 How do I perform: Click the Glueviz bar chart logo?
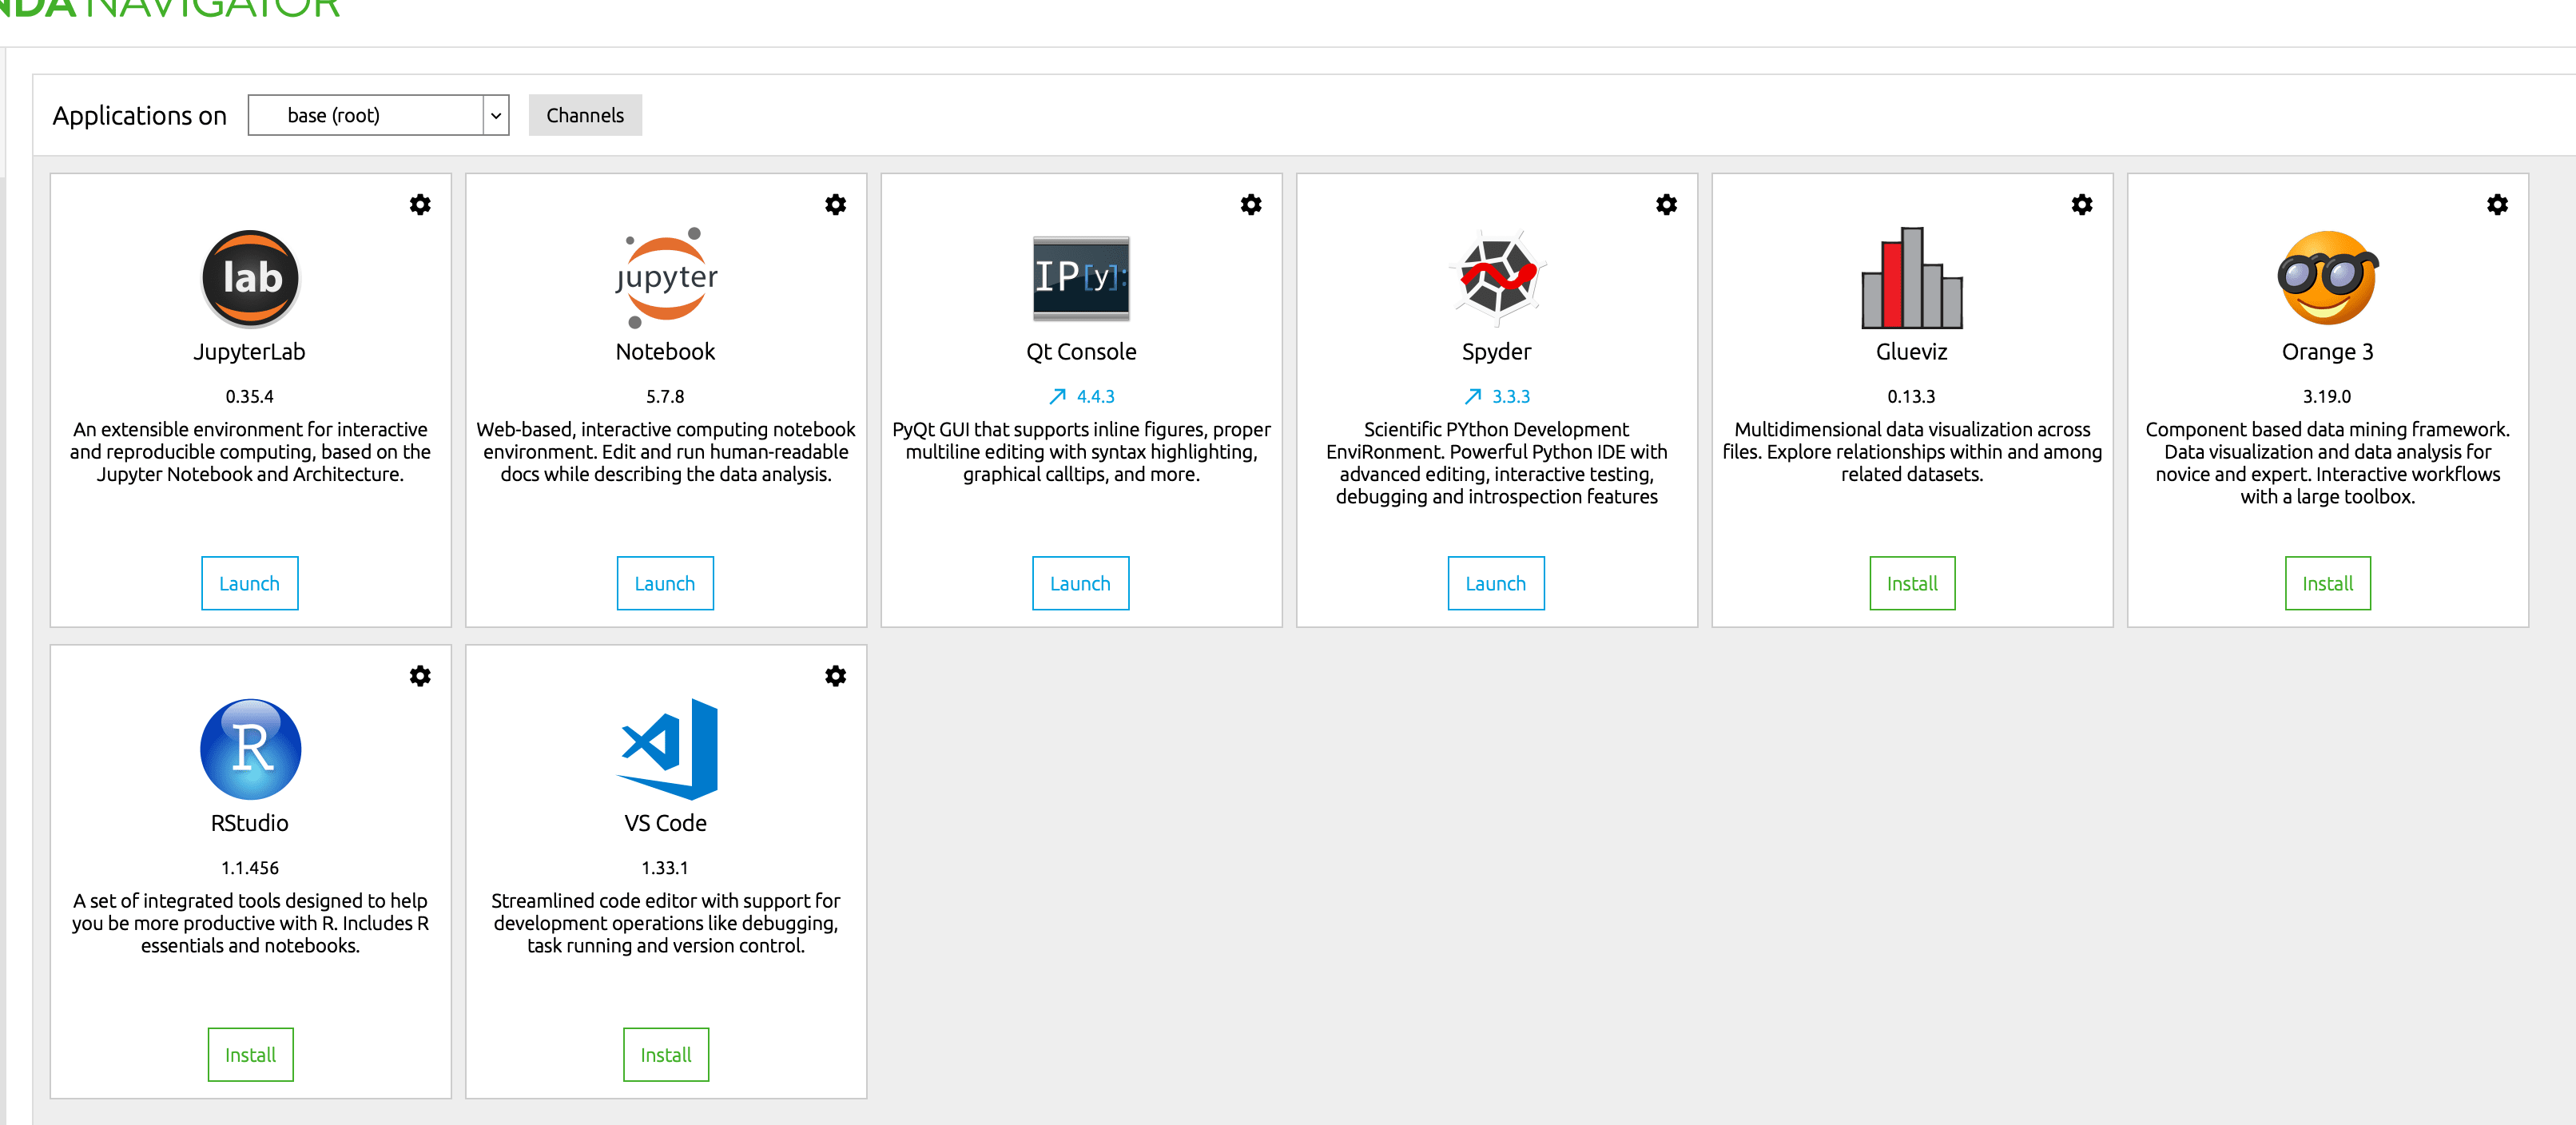1912,278
